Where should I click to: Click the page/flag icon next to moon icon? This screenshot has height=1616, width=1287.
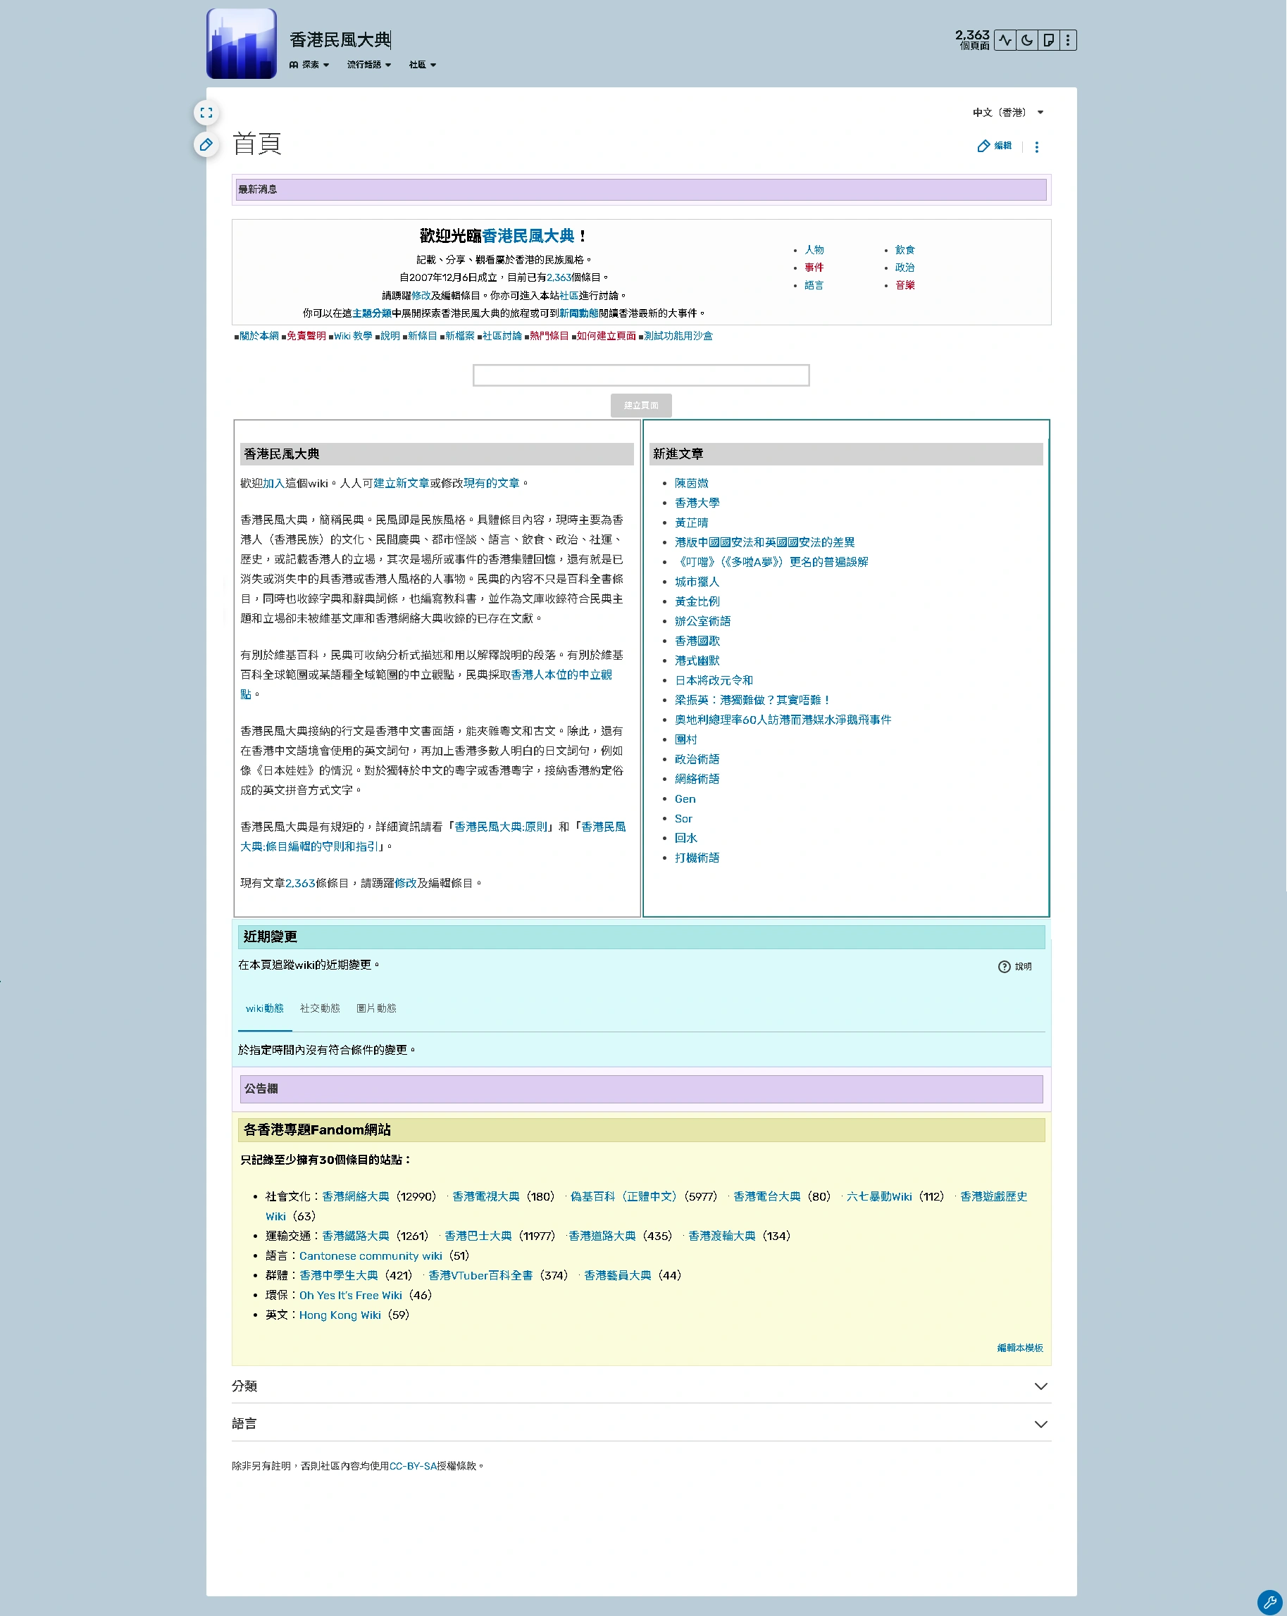(x=1048, y=39)
